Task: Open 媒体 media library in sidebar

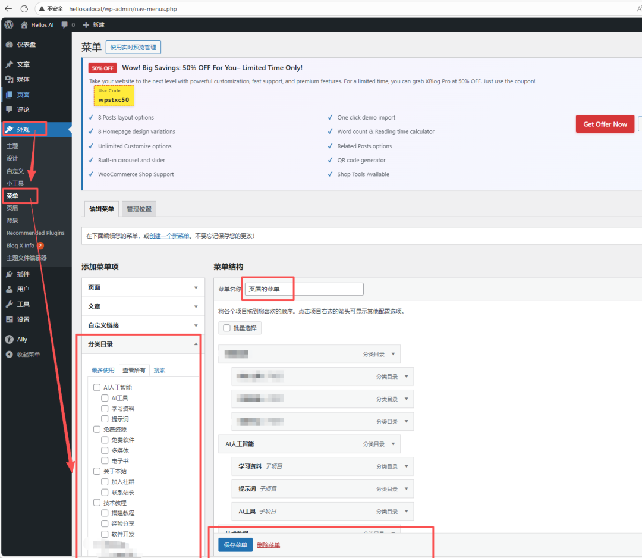Action: tap(23, 80)
